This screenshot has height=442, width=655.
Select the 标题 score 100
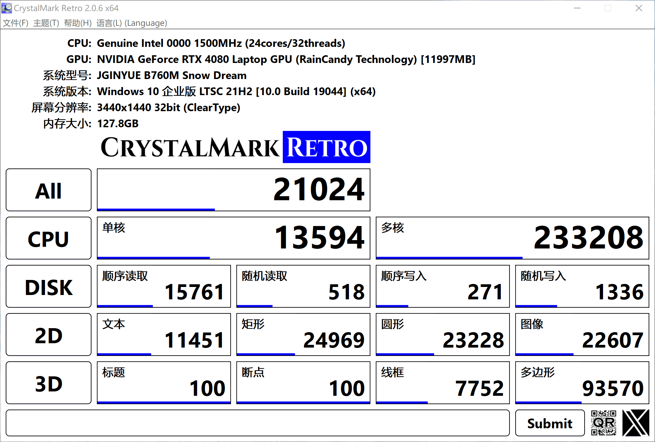tap(164, 383)
